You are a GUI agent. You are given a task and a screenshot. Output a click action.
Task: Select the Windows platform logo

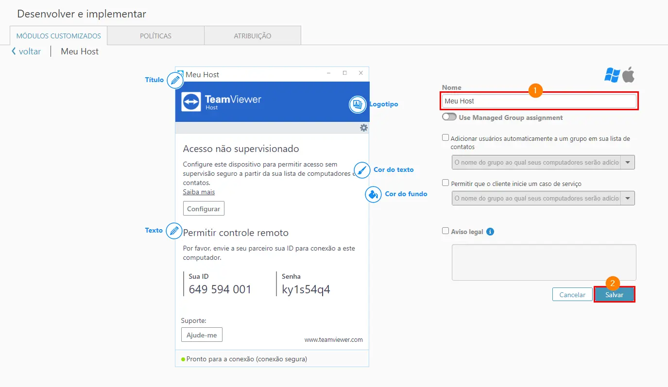(612, 75)
